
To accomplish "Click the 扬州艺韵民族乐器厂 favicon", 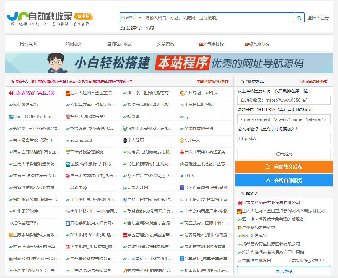I will click(68, 117).
